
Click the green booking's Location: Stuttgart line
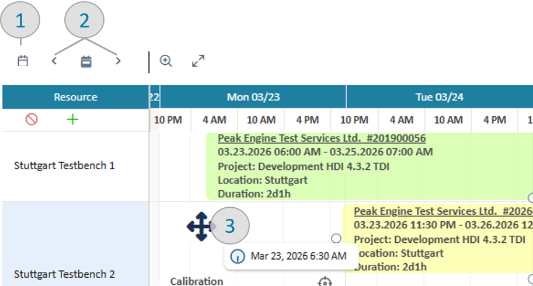(263, 180)
